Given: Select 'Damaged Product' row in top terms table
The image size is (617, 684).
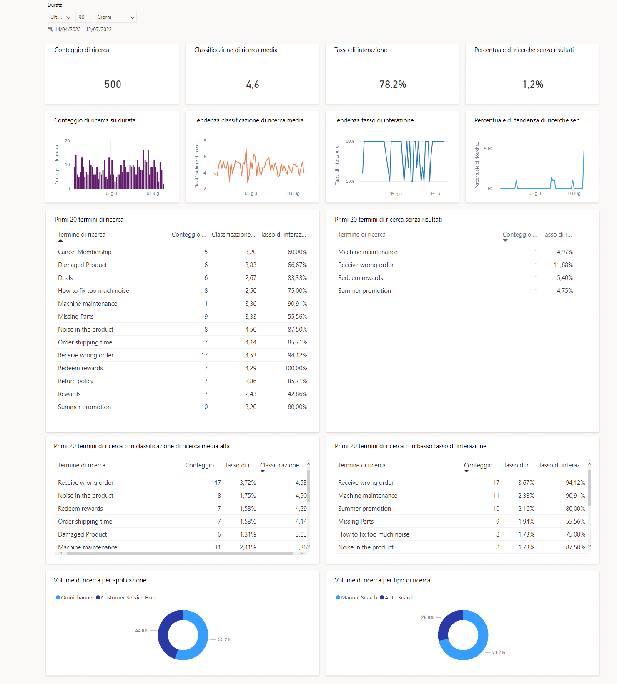Looking at the screenshot, I should [183, 265].
